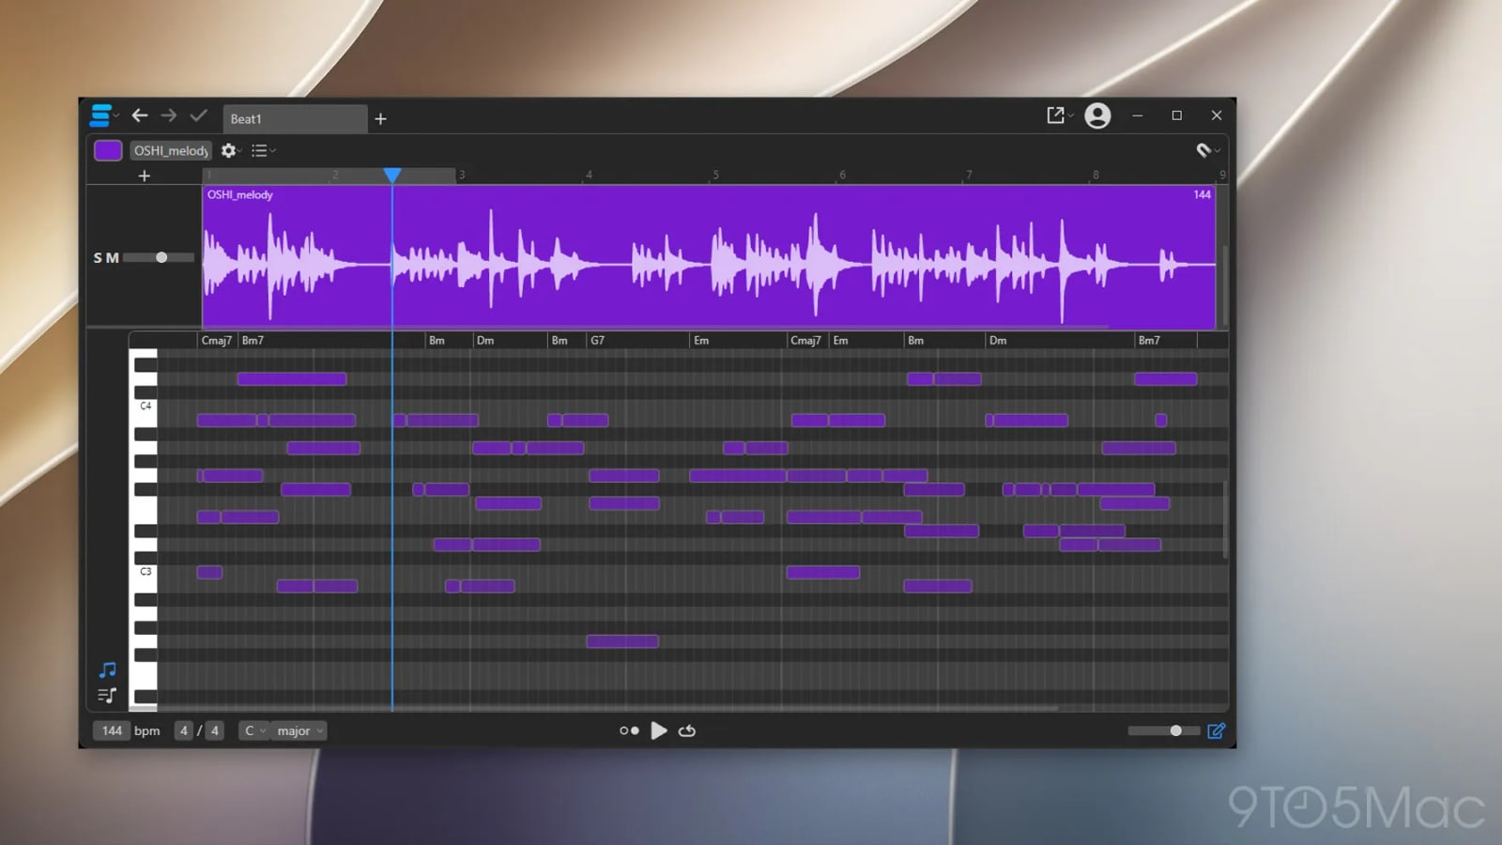
Task: Add a new tab with plus icon
Action: point(380,118)
